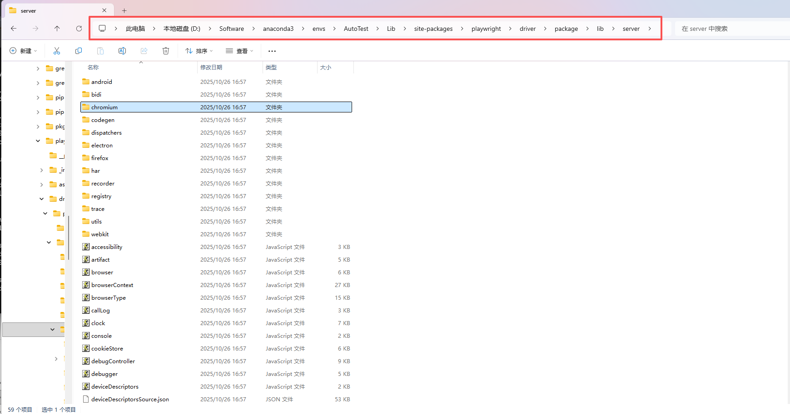Open the 新建 (New) dropdown
Screen dimensions: 790x414
click(x=23, y=51)
